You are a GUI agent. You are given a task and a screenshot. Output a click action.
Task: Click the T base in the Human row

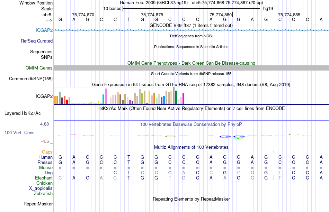click(x=129, y=157)
